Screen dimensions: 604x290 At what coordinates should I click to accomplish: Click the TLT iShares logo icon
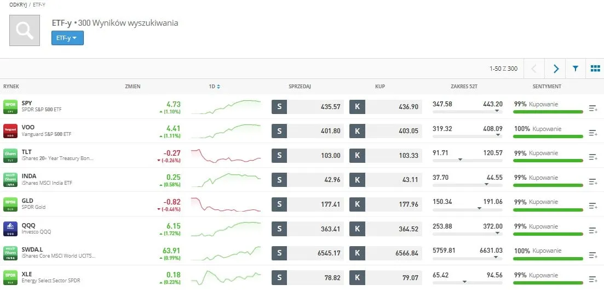(x=10, y=155)
